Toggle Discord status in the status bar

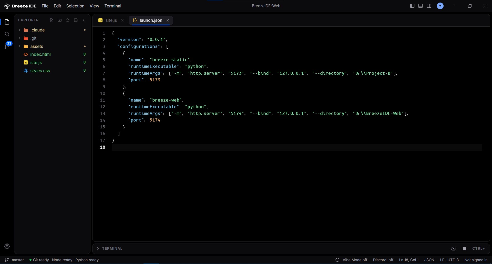point(383,260)
